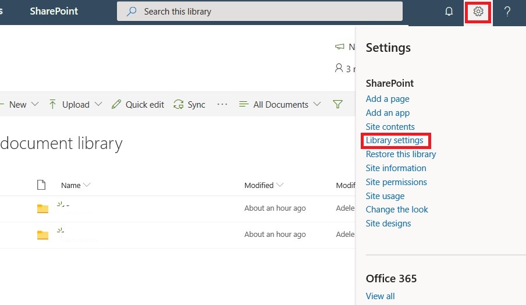Image resolution: width=526 pixels, height=305 pixels.
Task: Select the first folder icon
Action: (x=42, y=208)
